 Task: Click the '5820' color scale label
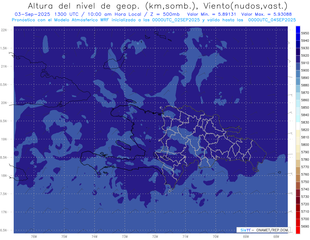305,130
